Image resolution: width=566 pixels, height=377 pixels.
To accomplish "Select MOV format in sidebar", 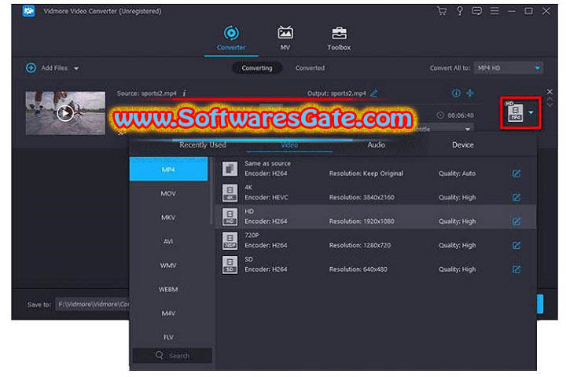I will point(168,193).
